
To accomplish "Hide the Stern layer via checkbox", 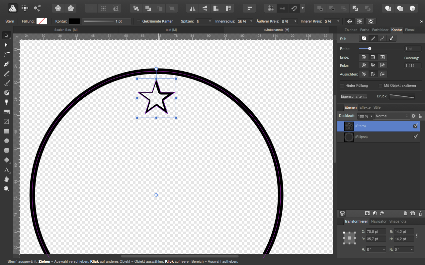I will 415,126.
